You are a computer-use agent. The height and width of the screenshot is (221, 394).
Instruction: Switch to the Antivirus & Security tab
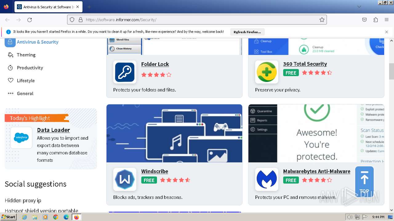pyautogui.click(x=48, y=7)
